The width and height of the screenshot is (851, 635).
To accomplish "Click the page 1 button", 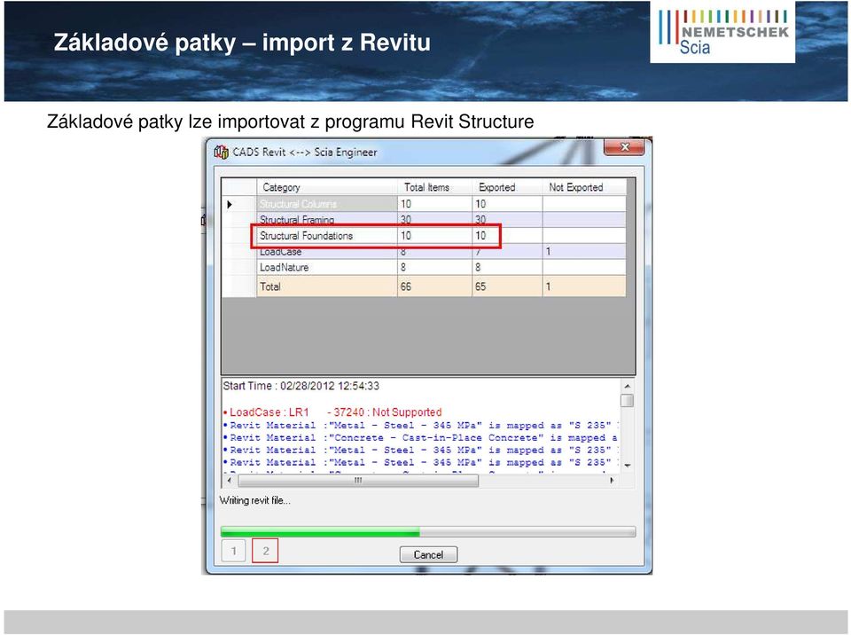I will (233, 551).
